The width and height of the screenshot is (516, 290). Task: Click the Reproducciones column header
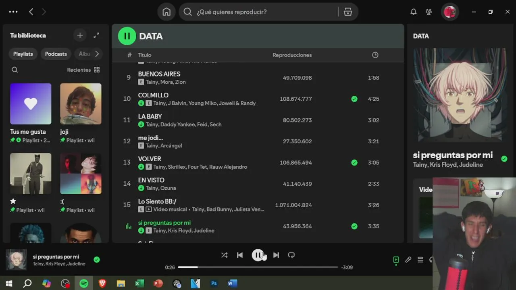coord(292,55)
